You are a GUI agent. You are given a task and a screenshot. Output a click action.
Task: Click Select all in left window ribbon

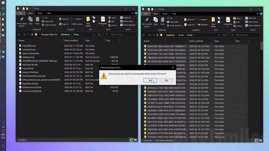pyautogui.click(x=125, y=18)
